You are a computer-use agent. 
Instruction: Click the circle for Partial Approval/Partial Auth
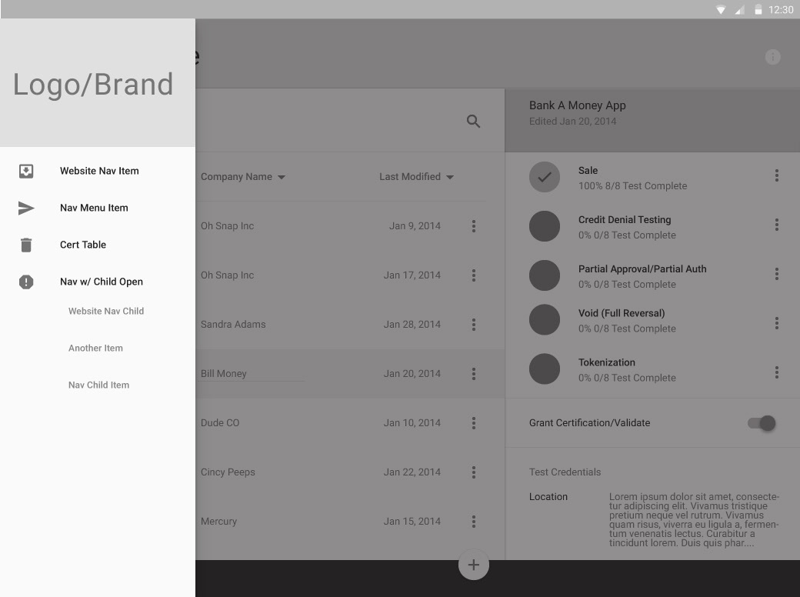[545, 275]
